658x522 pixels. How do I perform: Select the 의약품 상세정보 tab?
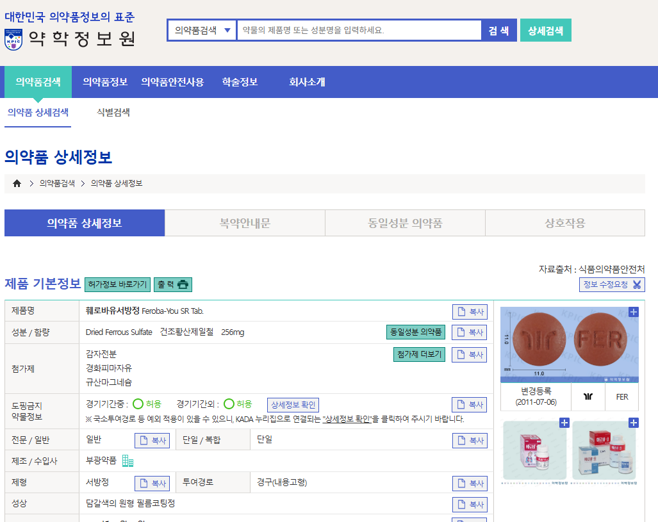point(85,224)
